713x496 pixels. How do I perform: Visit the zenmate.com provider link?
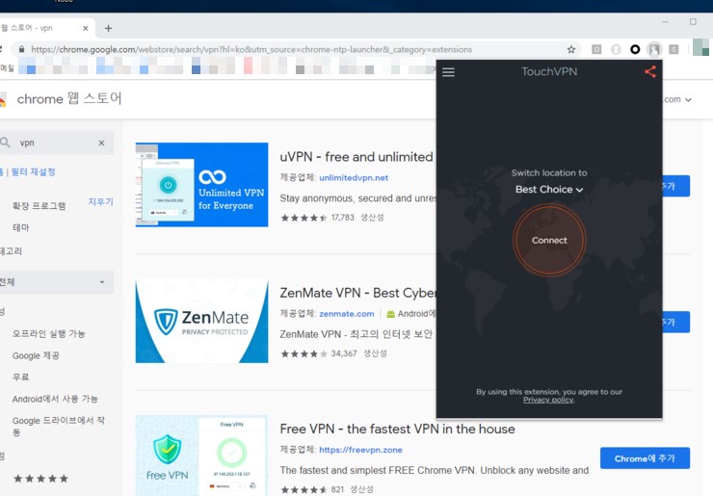[347, 314]
